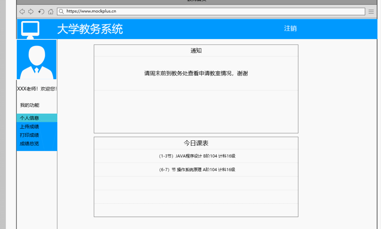Select the 个人信息 sidebar entry

pos(29,118)
